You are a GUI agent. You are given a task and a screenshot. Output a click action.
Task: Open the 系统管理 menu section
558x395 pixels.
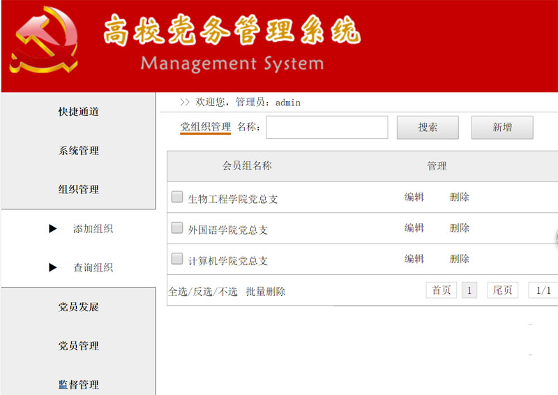point(78,151)
